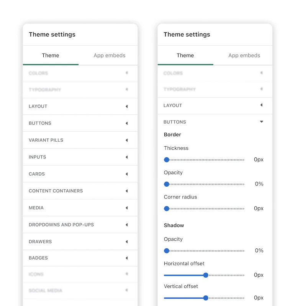The height and width of the screenshot is (306, 295).
Task: Collapse the Buttons section in right panel
Action: (x=262, y=122)
